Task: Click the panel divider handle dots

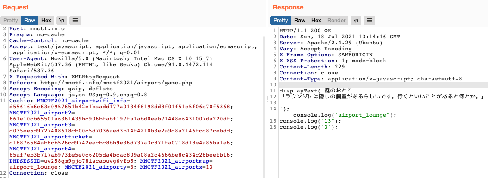Action: point(267,99)
